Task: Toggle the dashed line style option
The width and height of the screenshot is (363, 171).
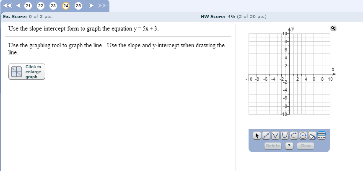Action: click(x=322, y=138)
